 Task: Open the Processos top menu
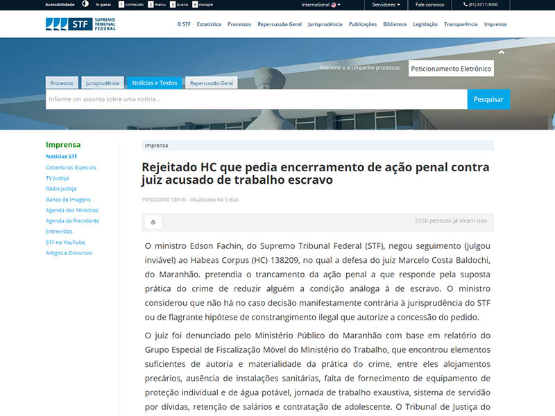[x=239, y=24]
